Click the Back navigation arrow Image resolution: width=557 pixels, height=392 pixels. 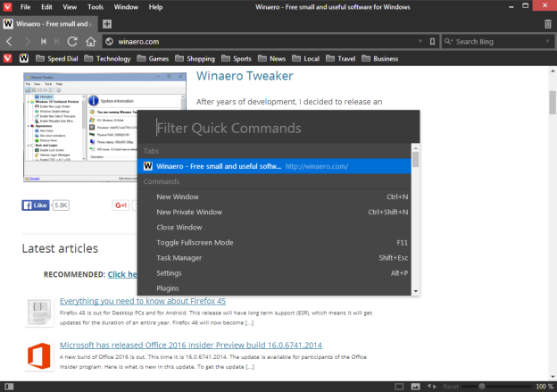(x=9, y=41)
